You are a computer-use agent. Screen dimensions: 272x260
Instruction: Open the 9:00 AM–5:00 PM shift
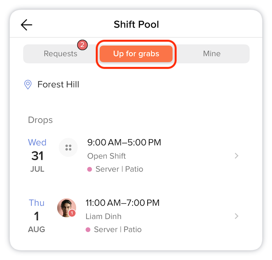coord(124,142)
